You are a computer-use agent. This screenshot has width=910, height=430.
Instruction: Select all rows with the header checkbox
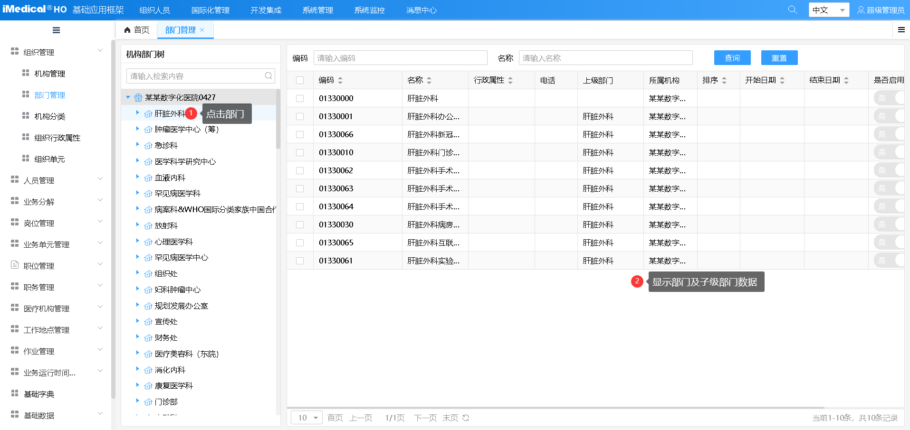click(x=300, y=80)
